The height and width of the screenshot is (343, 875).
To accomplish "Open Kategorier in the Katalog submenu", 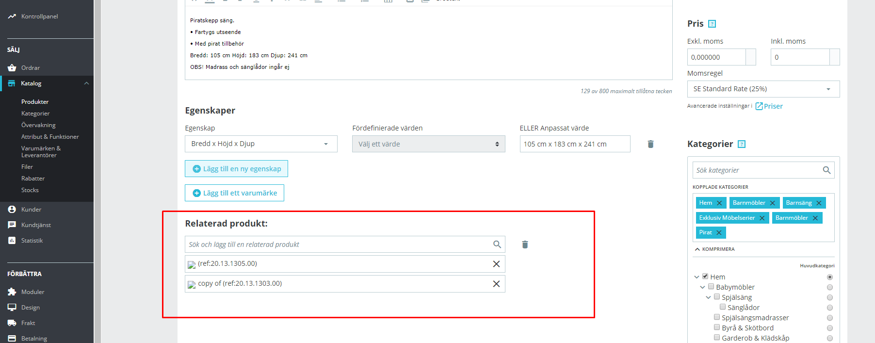I will 35,114.
